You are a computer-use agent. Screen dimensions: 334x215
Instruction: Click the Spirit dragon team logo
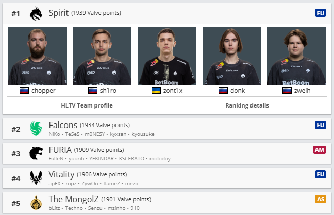(x=36, y=13)
